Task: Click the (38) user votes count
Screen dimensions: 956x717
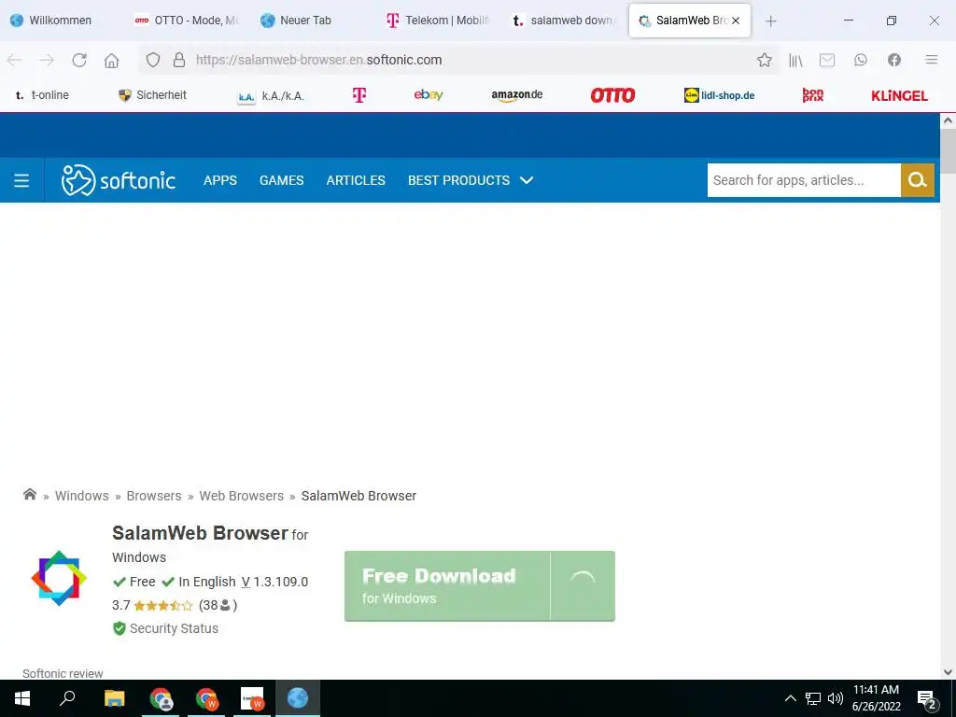Action: pos(218,605)
